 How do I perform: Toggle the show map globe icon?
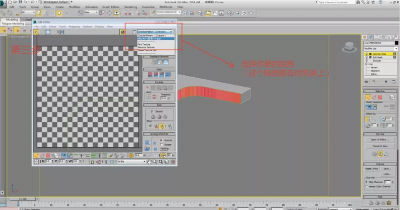[122, 32]
